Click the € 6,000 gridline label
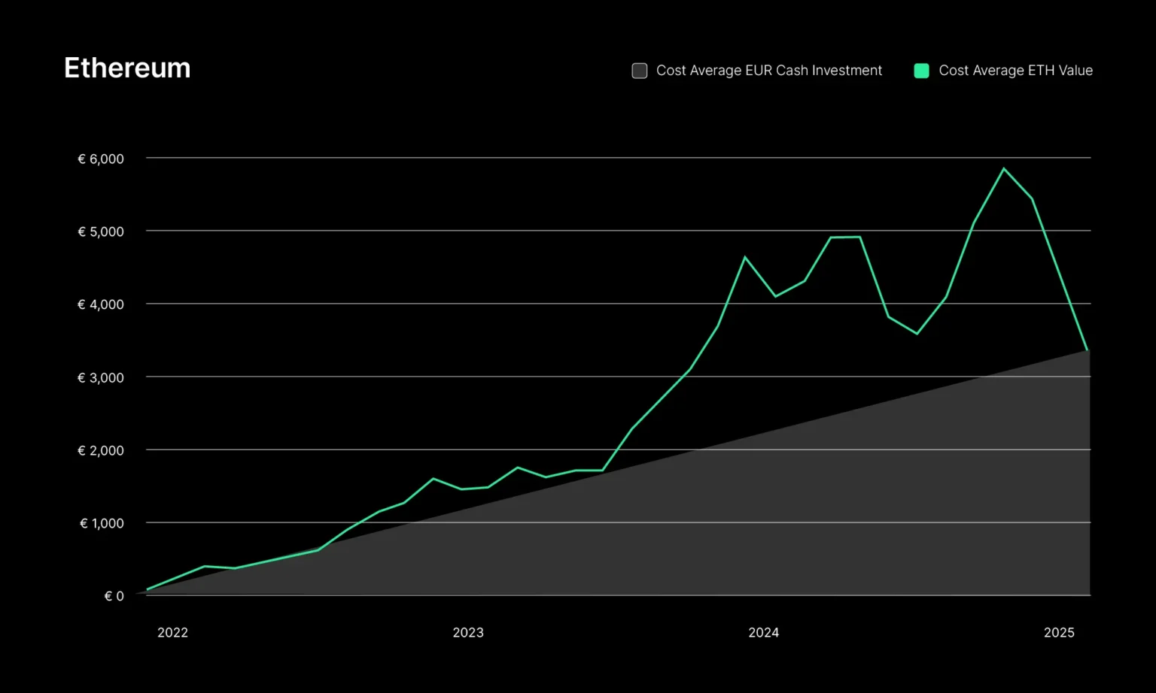Screen dimensions: 1156x693 pos(101,159)
